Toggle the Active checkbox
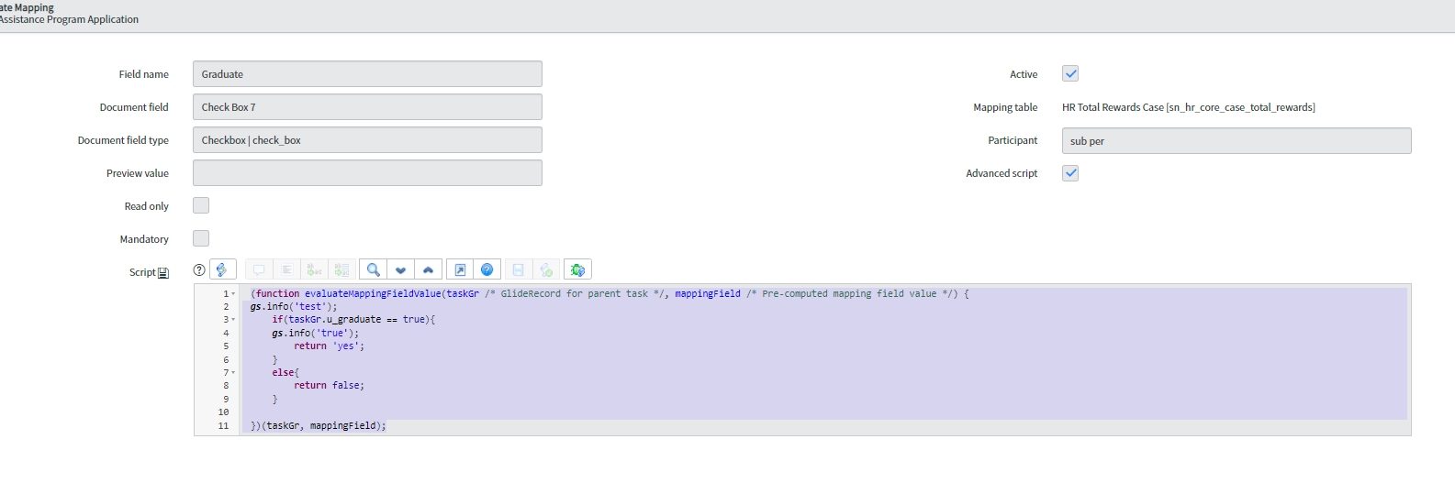Screen dimensions: 1455x494 pos(1070,73)
